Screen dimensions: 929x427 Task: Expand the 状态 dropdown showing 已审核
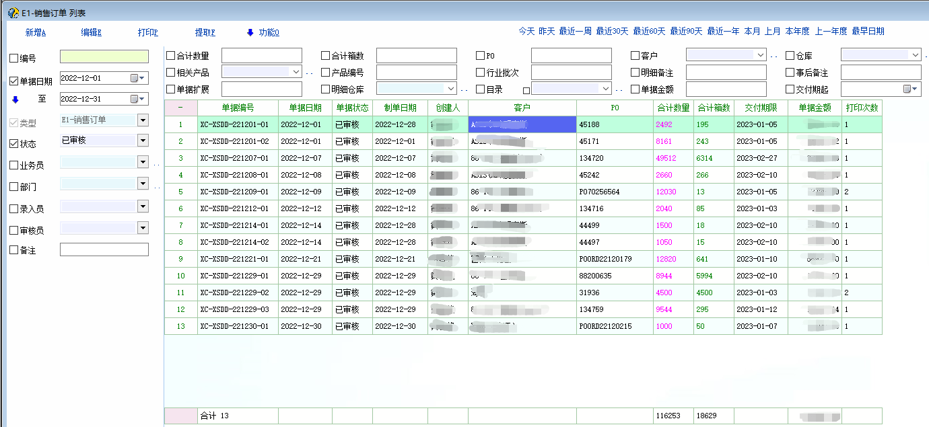coord(142,141)
